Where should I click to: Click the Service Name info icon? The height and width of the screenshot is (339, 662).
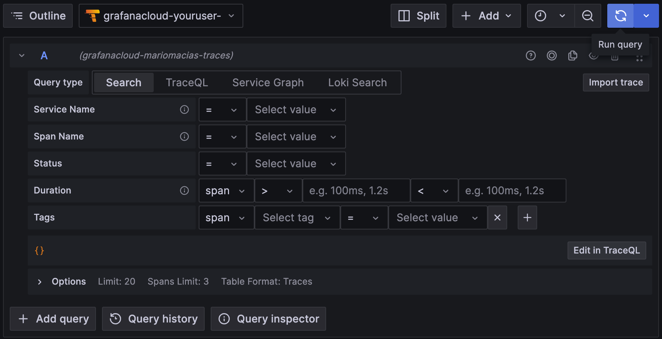point(184,109)
